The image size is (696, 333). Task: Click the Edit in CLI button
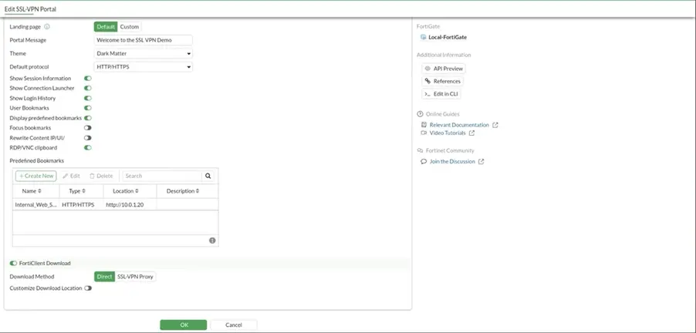tap(441, 94)
